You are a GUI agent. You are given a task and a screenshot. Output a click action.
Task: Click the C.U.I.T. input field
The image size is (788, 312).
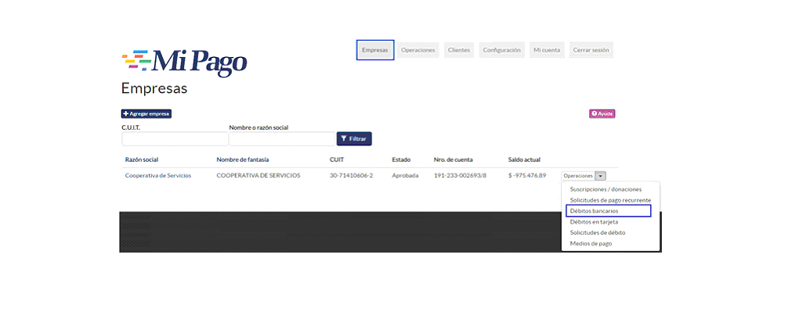pyautogui.click(x=175, y=139)
